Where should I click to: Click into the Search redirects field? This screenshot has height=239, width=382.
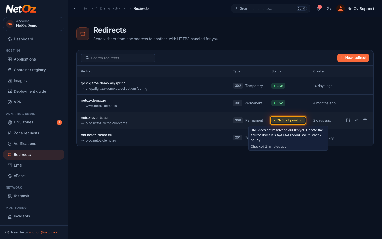coord(118,58)
